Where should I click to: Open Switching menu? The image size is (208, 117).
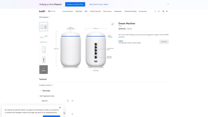[x=79, y=11]
